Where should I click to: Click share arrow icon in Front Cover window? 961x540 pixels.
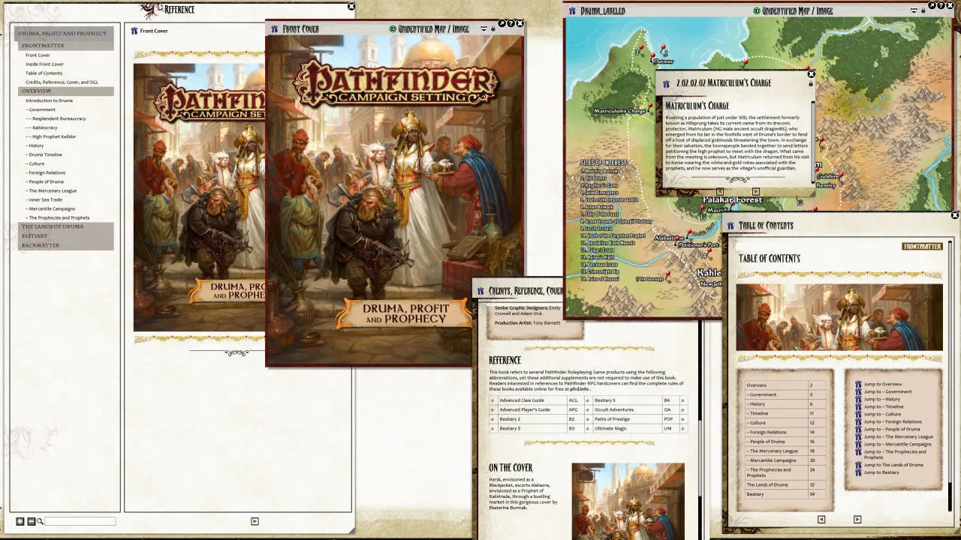pos(502,23)
